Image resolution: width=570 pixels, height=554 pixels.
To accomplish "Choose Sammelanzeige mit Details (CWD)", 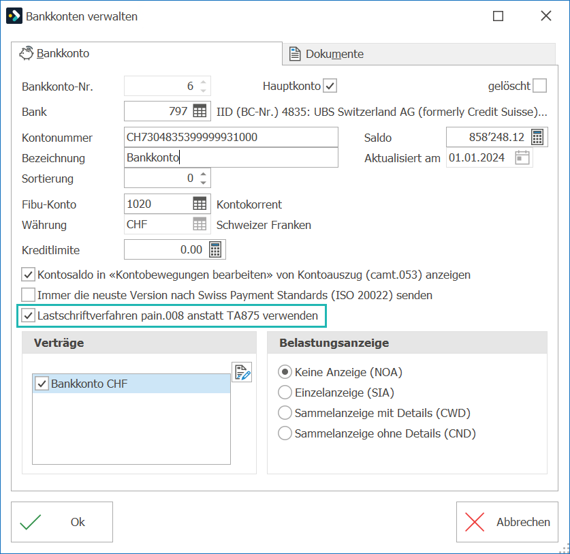I will coord(285,413).
